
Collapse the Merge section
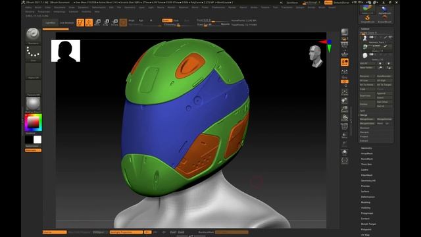(364, 115)
